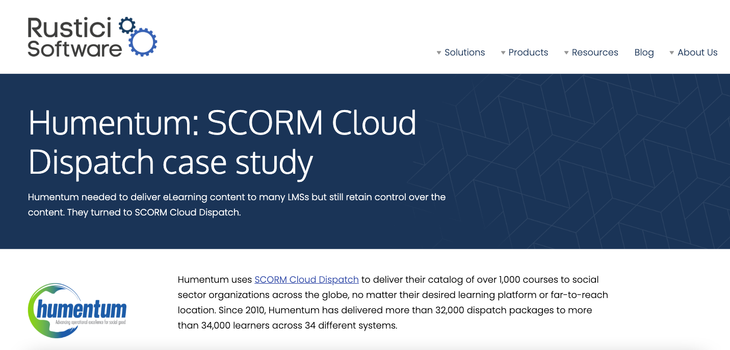Go to the Blog page
Screen dimensions: 730x350
click(644, 52)
